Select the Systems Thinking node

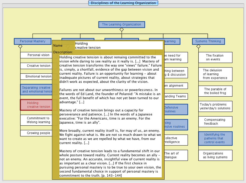tap(208, 41)
